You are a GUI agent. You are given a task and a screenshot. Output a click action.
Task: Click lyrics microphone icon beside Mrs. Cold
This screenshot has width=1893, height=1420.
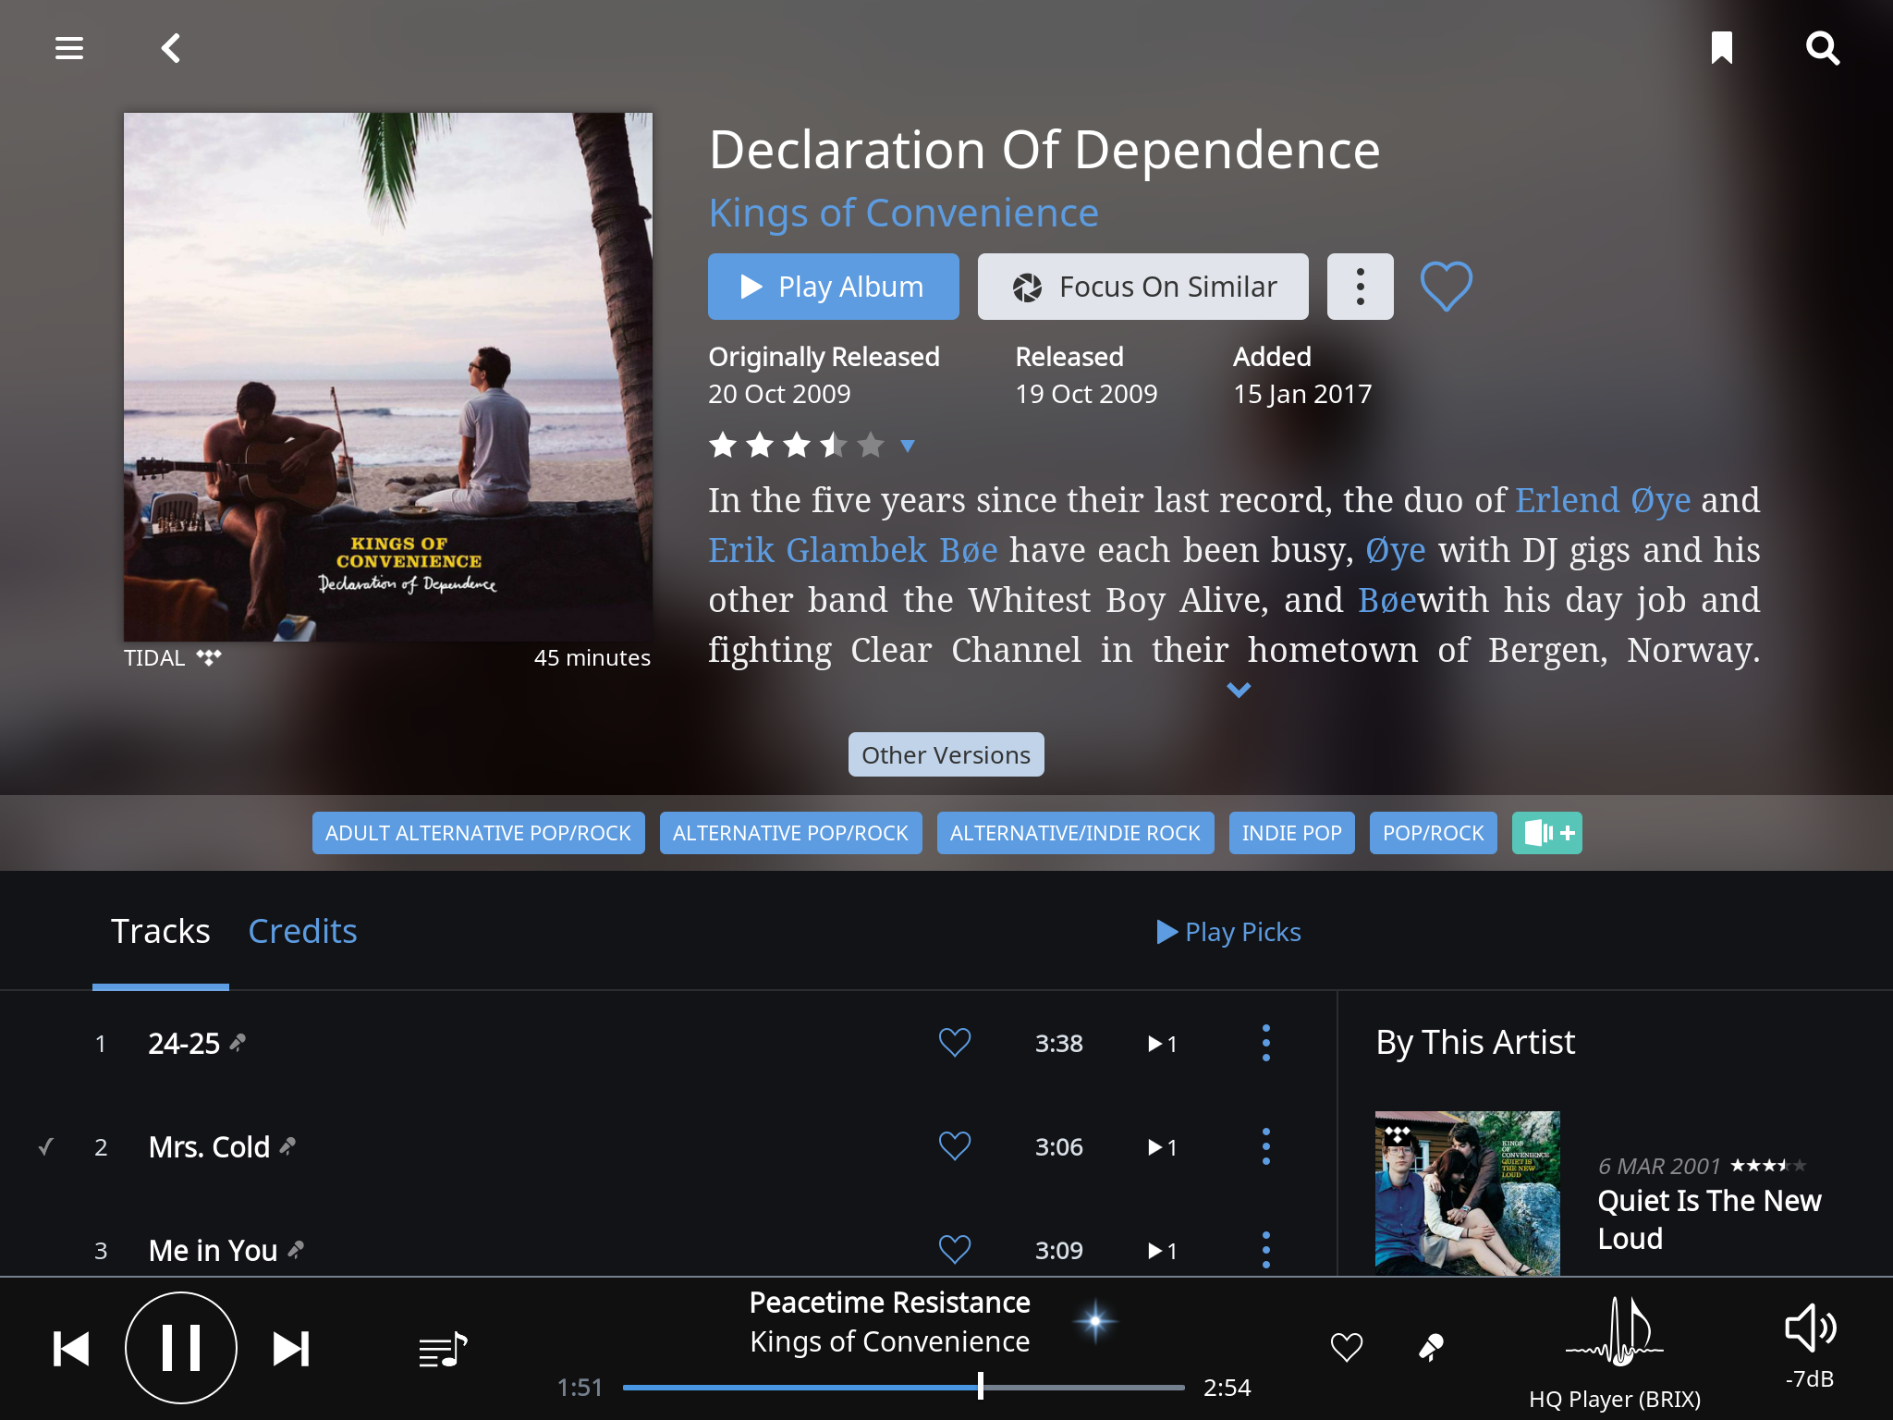pos(287,1146)
